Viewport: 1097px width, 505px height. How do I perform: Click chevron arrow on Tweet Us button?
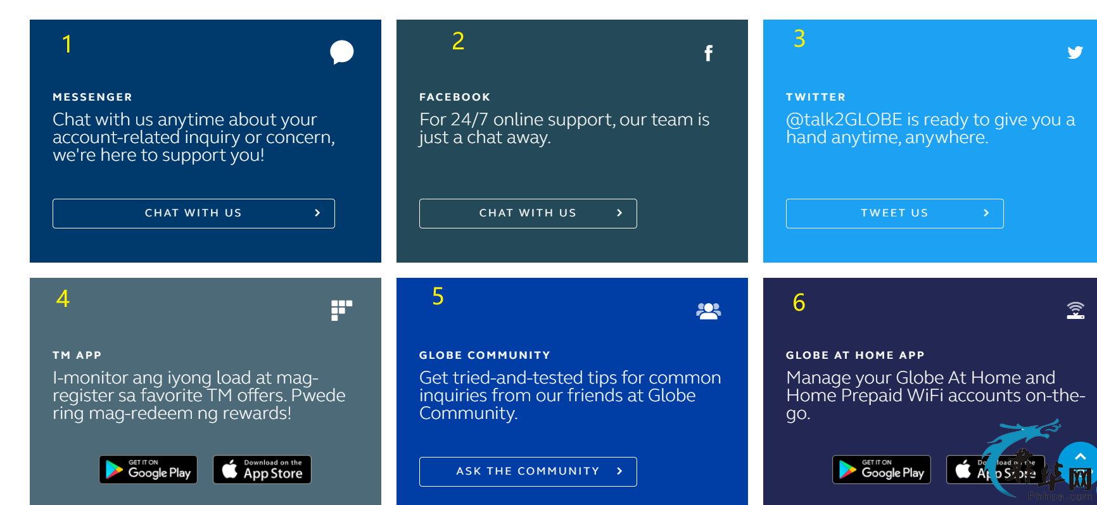click(x=986, y=213)
